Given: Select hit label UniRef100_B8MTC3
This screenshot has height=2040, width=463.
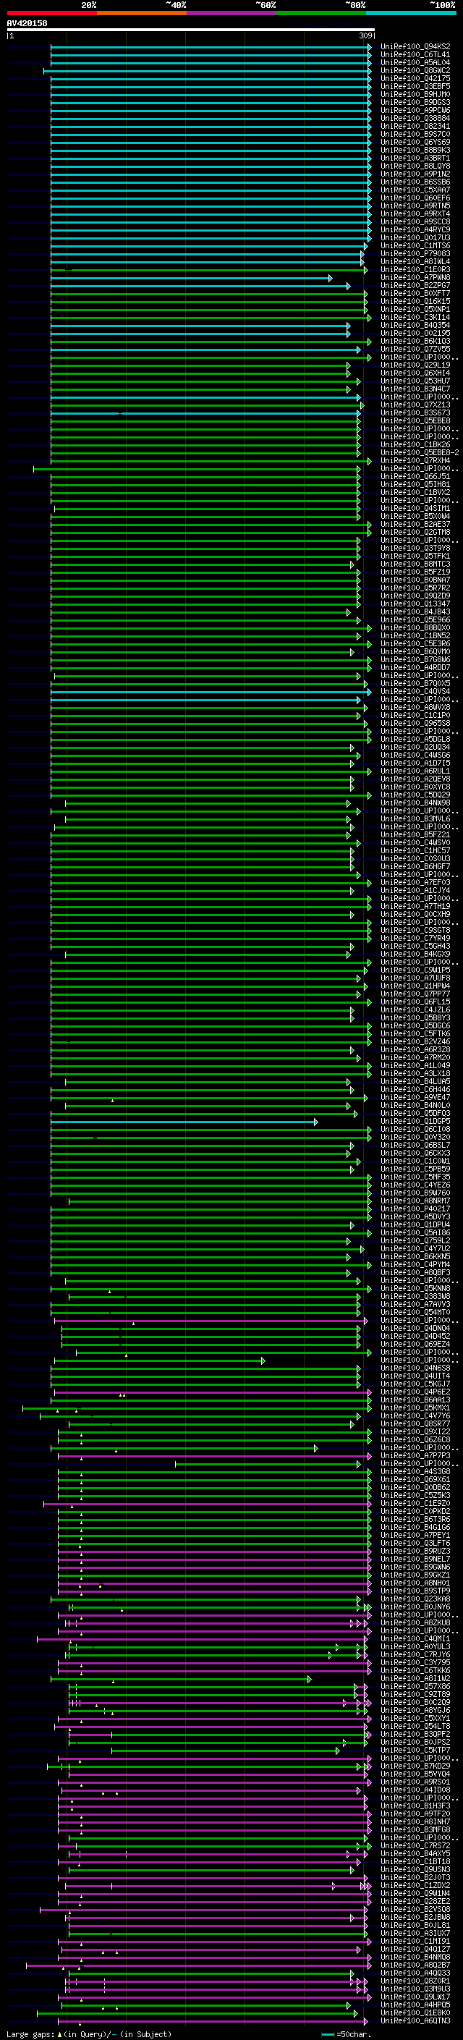Looking at the screenshot, I should coord(415,564).
